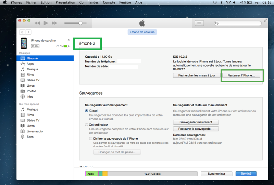Click the Wi-Fi menu bar icon
The image size is (274, 185).
[228, 2]
